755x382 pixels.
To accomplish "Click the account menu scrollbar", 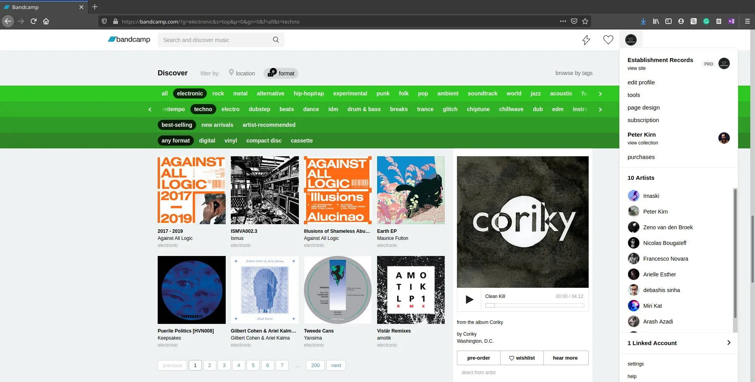I will point(735,253).
